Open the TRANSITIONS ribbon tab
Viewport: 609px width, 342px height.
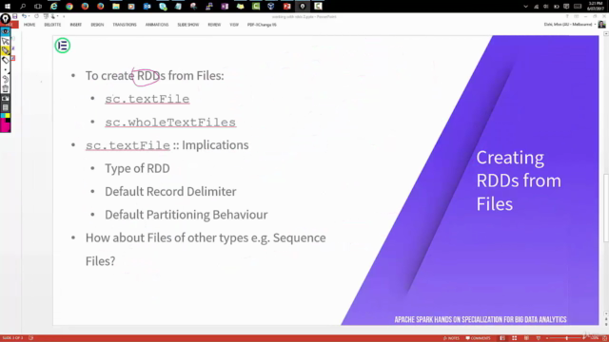(x=125, y=25)
